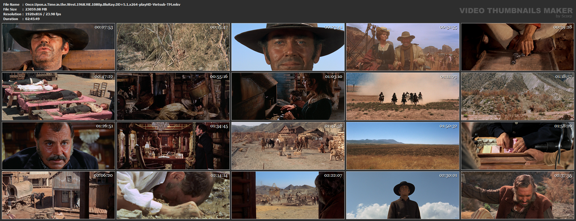Click the file name text ending in .mkv
576x221 pixels.
(103, 4)
